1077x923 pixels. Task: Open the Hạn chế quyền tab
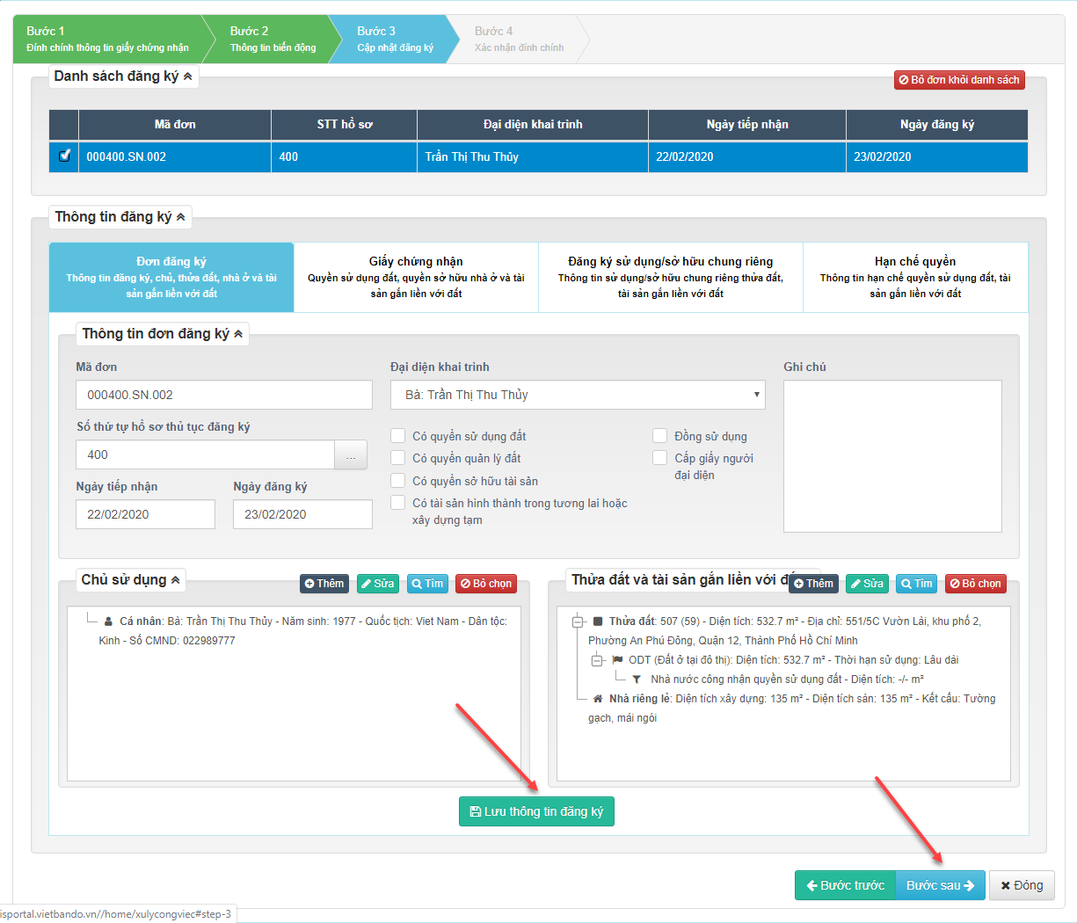(x=914, y=277)
